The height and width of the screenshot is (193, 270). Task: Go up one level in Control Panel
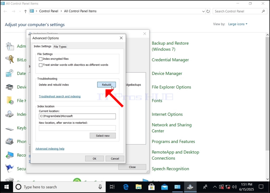25,11
